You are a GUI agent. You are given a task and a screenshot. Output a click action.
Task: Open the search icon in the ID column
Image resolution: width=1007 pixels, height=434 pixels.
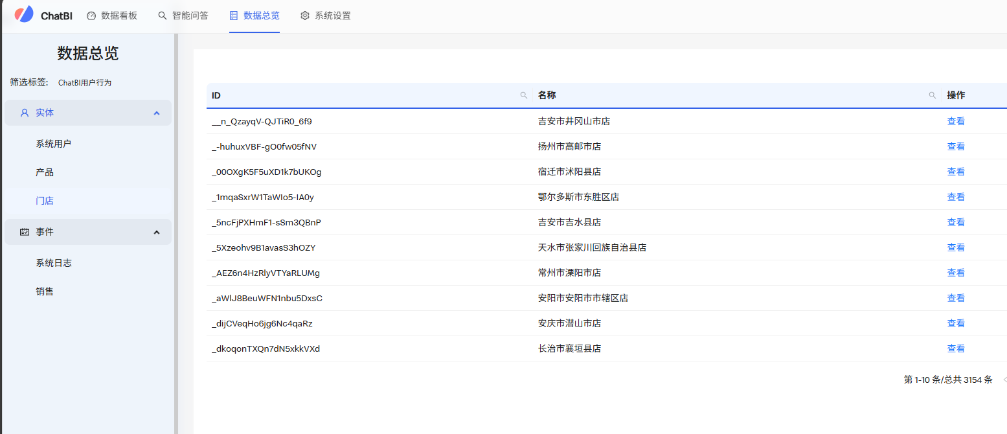(523, 95)
